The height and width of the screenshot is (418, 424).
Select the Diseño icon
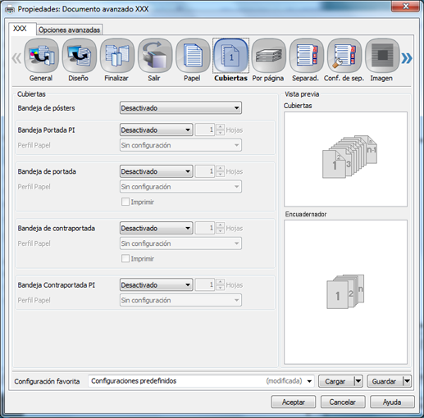80,56
